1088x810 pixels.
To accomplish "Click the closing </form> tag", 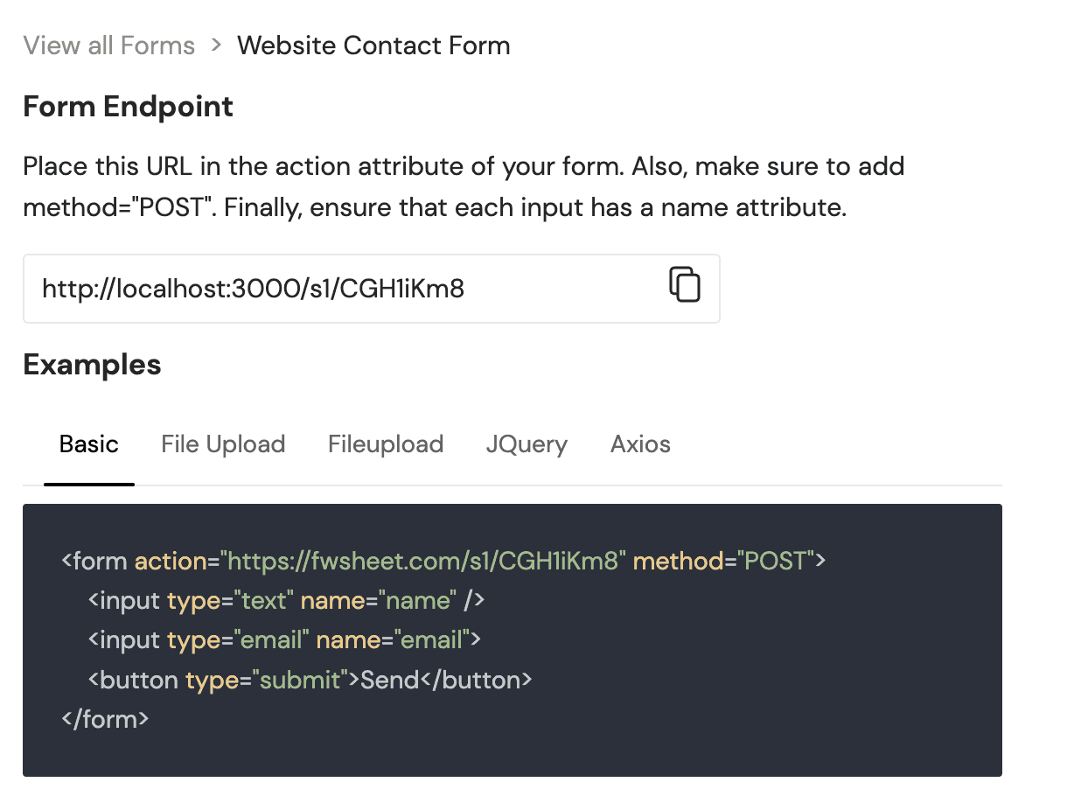I will tap(105, 720).
